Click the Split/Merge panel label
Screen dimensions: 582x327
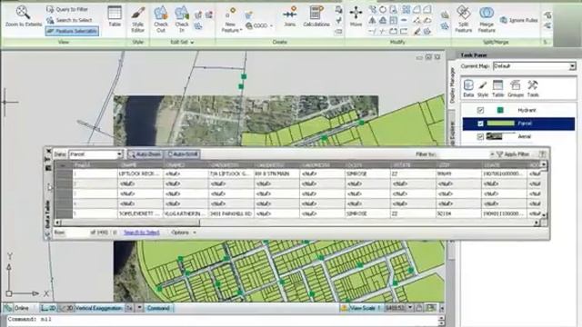pyautogui.click(x=496, y=43)
